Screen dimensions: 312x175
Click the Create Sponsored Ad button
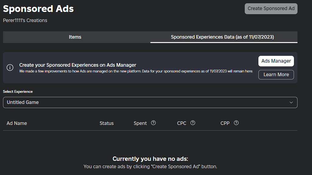271,8
